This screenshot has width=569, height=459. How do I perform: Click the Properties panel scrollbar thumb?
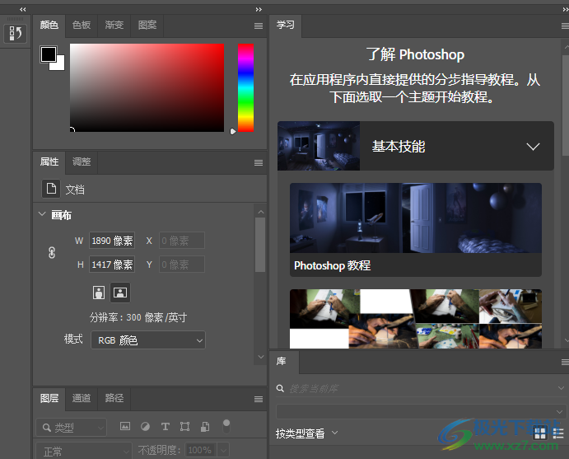pyautogui.click(x=260, y=245)
